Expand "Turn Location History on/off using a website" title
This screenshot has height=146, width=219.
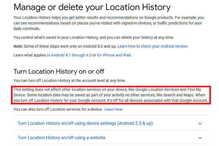tap(62, 138)
